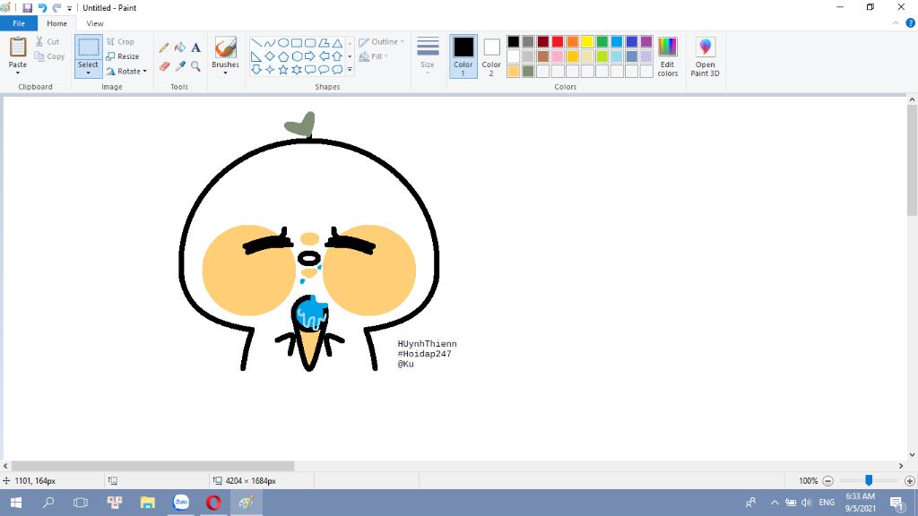
Task: Pick the yellow color swatch
Action: [587, 41]
